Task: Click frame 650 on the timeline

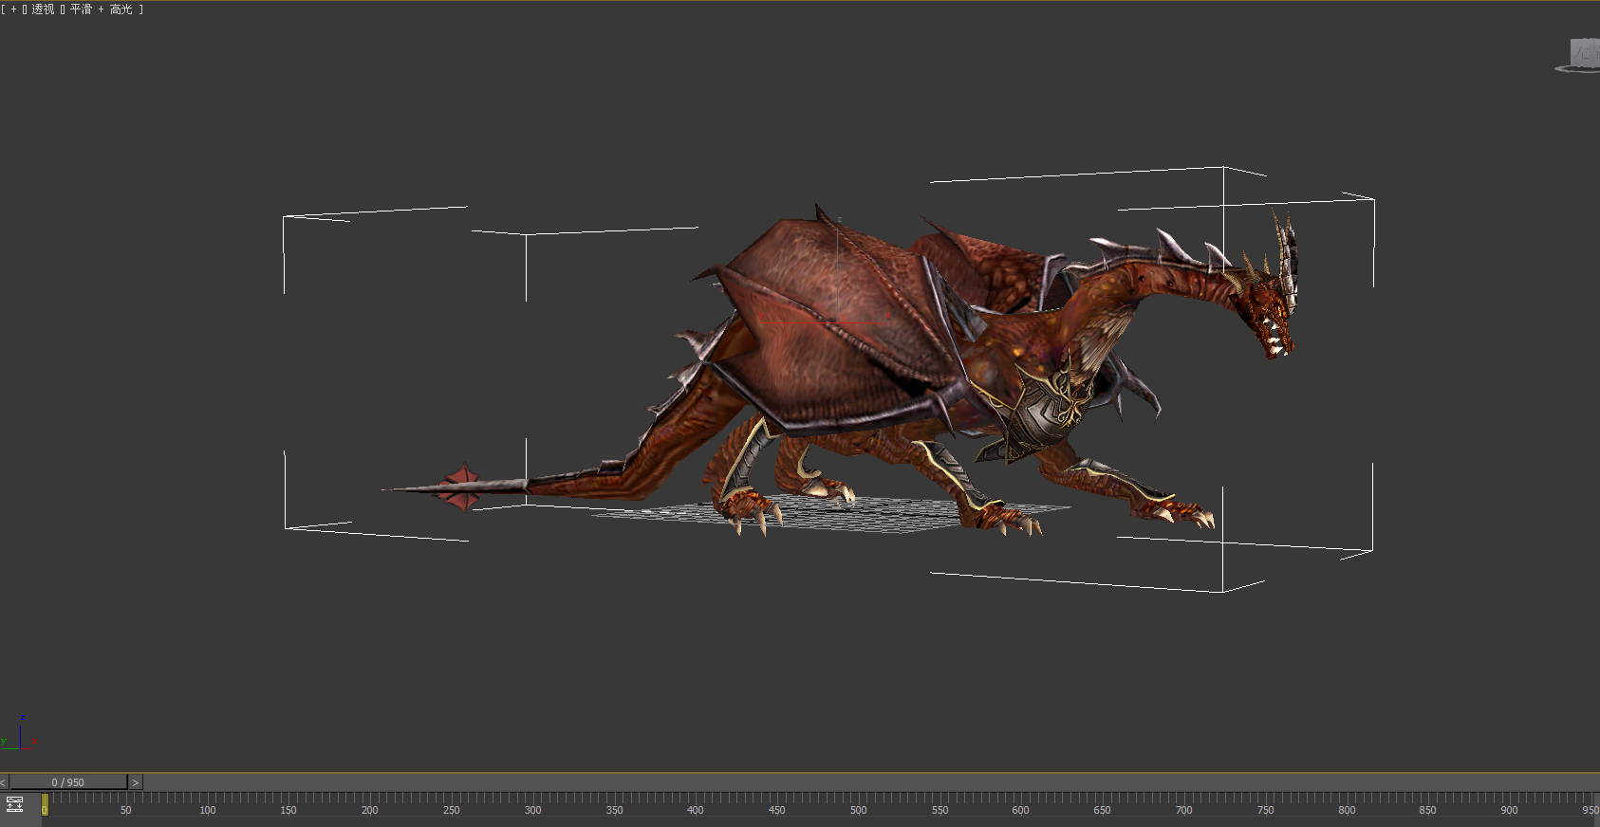Action: (1102, 810)
